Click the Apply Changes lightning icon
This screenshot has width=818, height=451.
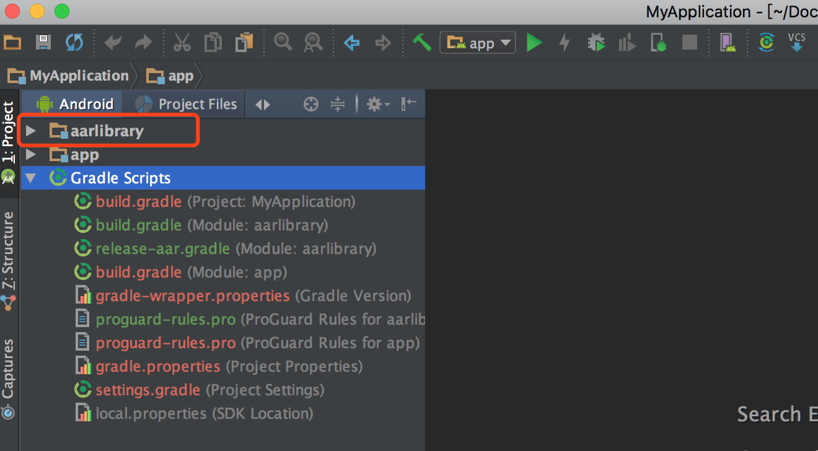click(x=565, y=43)
